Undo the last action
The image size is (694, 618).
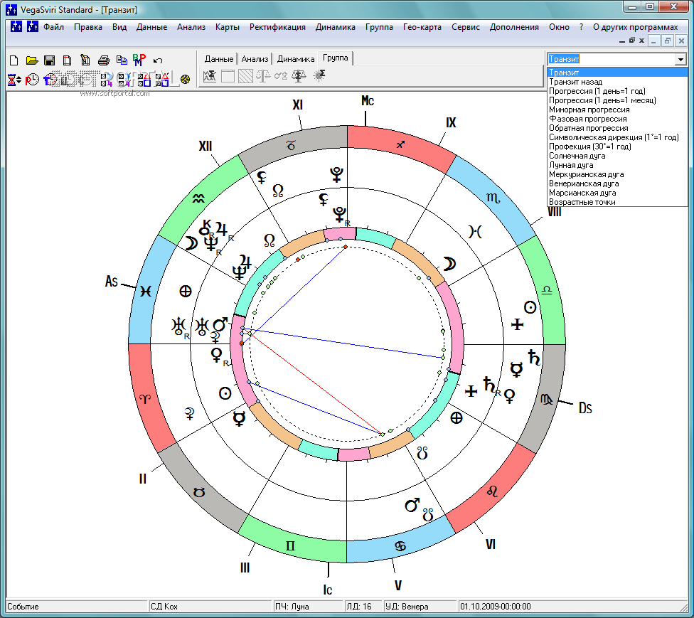(x=158, y=60)
